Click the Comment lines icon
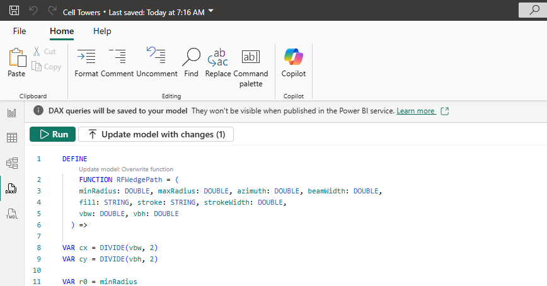The image size is (547, 286). click(117, 63)
